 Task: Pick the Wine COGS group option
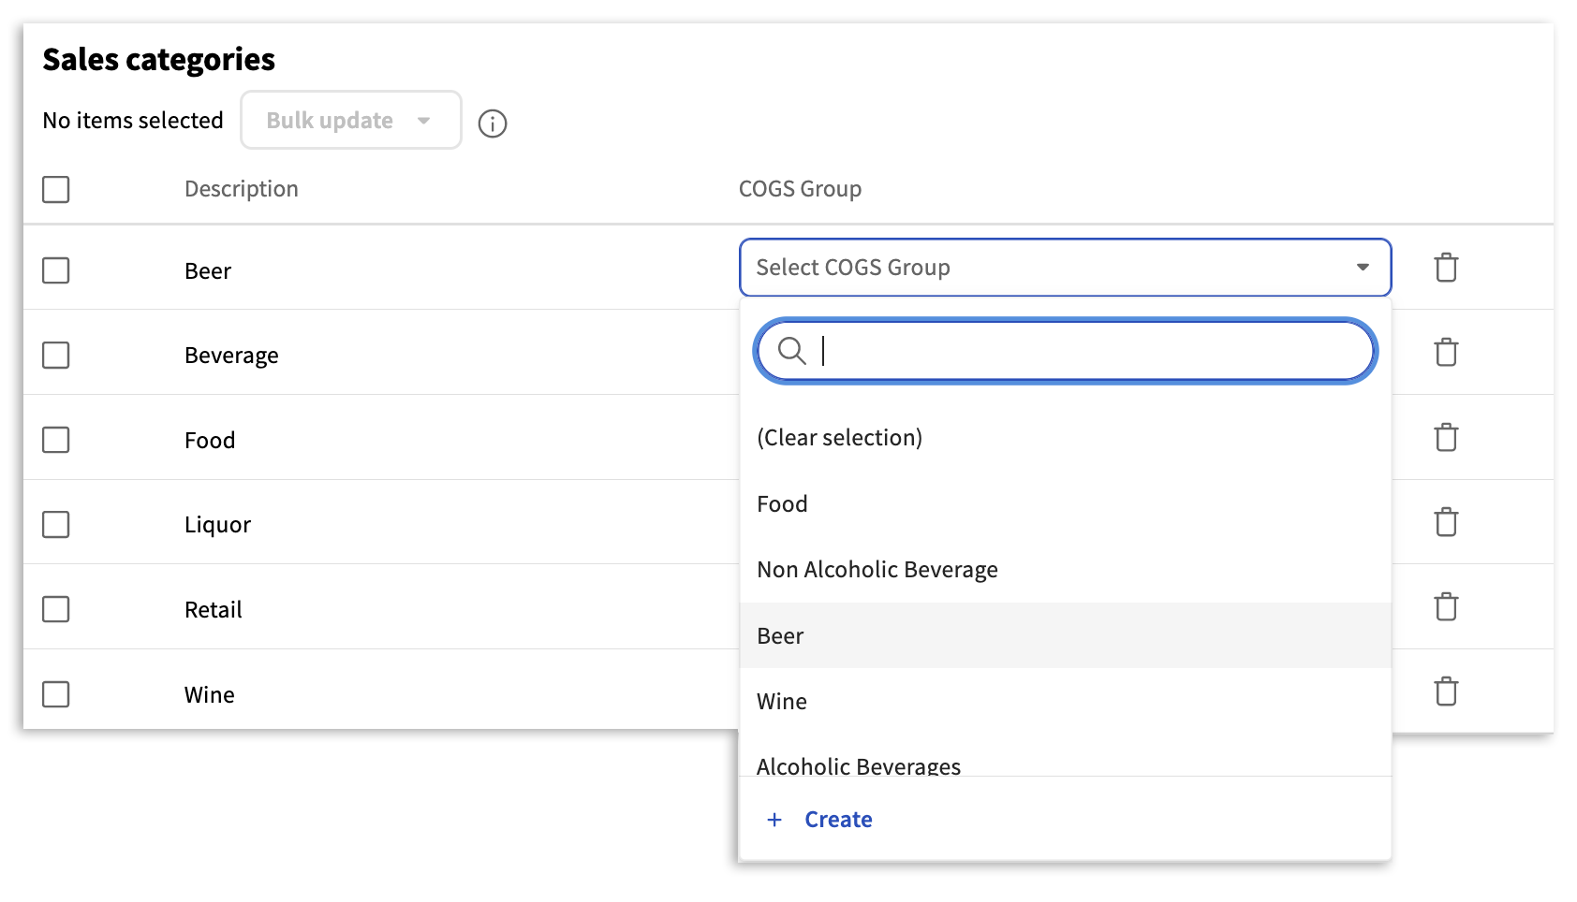(x=782, y=702)
